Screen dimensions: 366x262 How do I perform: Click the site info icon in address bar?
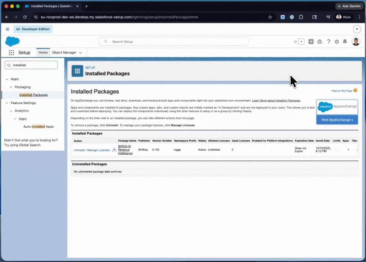[x=36, y=17]
